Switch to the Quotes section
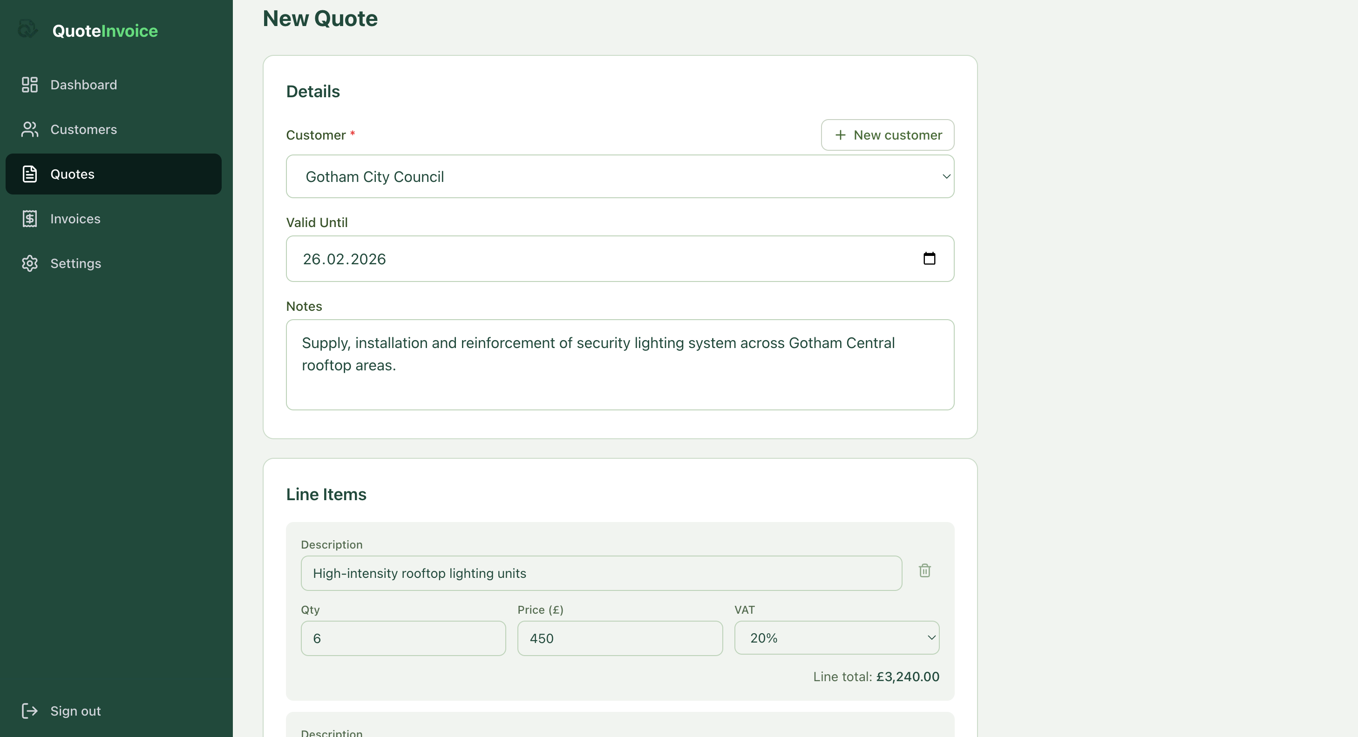The height and width of the screenshot is (737, 1358). click(73, 174)
